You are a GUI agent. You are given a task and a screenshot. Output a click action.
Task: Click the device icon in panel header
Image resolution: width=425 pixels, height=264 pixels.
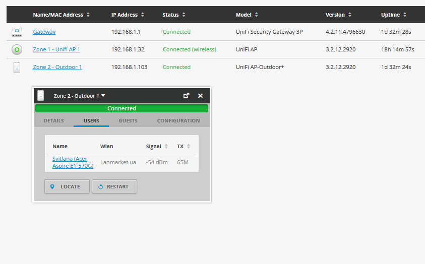coord(41,95)
